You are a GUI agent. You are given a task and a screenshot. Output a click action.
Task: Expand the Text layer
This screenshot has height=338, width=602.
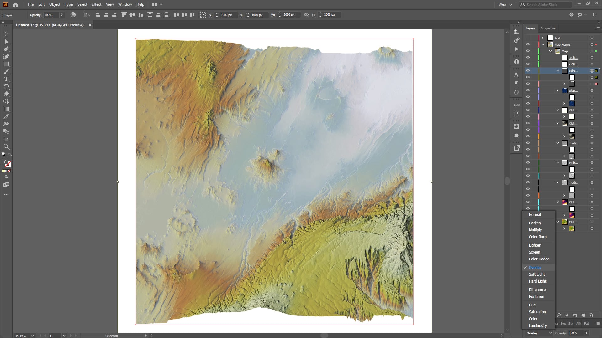[542, 38]
